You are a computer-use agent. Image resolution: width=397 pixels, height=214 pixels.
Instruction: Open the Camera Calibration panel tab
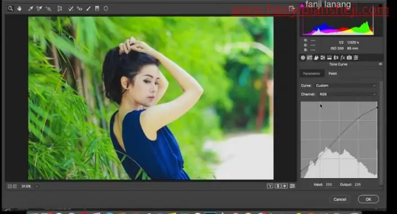coord(349,58)
